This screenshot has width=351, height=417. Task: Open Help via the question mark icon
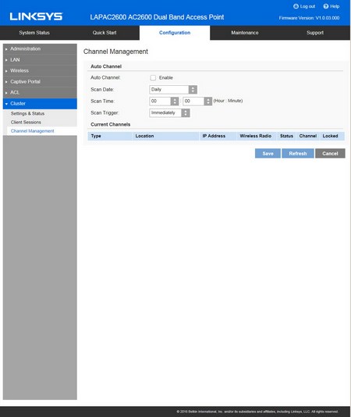[x=326, y=6]
